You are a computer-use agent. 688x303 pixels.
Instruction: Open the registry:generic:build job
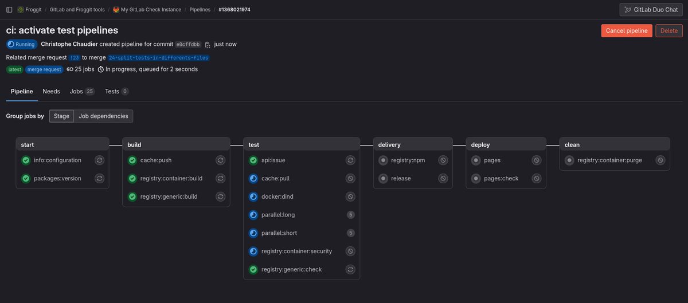pos(169,196)
